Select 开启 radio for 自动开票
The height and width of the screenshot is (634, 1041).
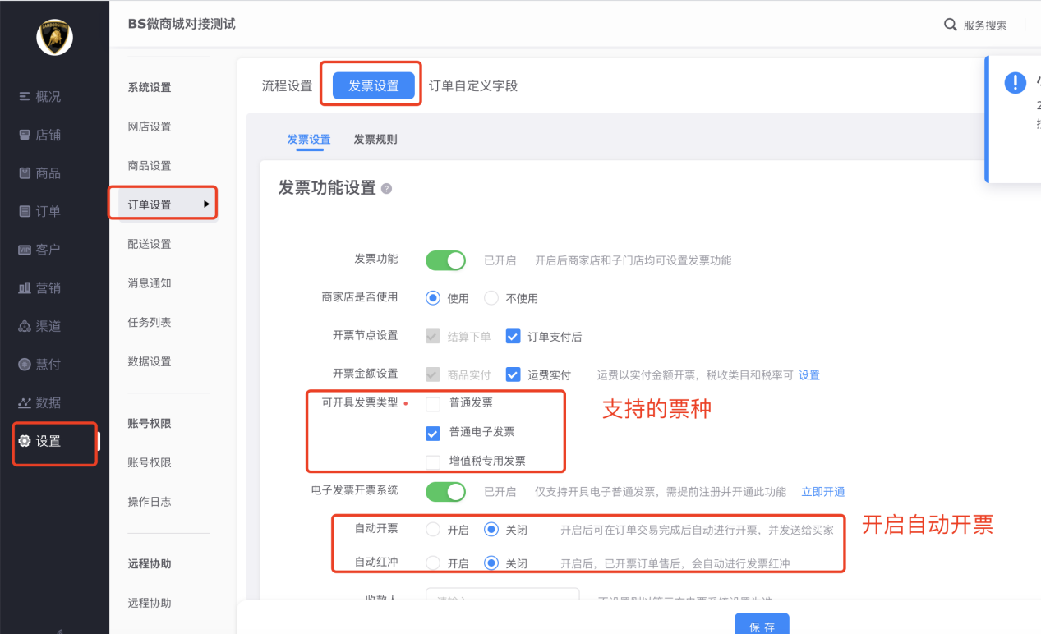point(433,530)
